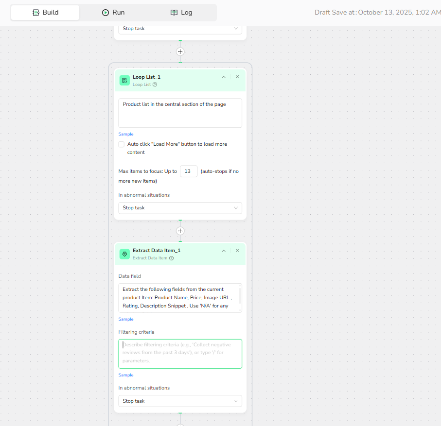The width and height of the screenshot is (441, 426).
Task: Delete the Loop List_1 node with X
Action: point(237,77)
